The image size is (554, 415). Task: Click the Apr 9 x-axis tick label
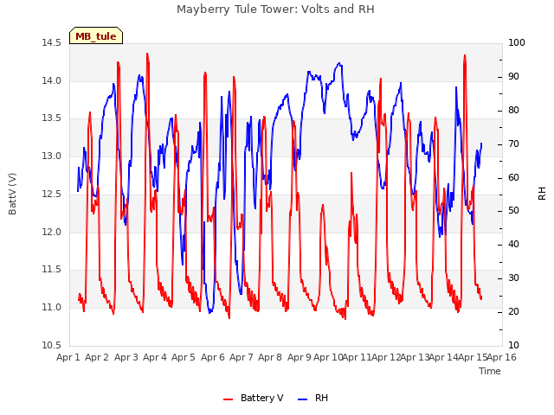pyautogui.click(x=300, y=357)
